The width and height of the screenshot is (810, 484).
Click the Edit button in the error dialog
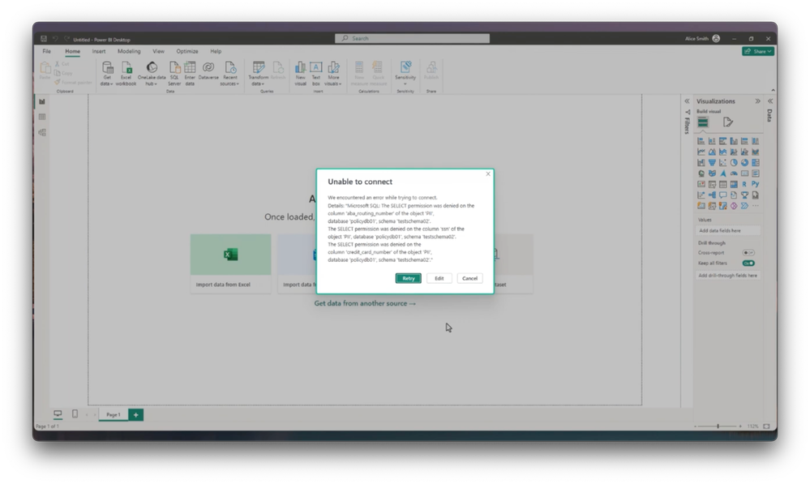pyautogui.click(x=439, y=278)
